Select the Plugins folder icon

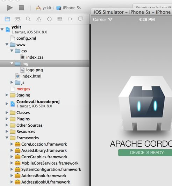pyautogui.click(x=13, y=119)
